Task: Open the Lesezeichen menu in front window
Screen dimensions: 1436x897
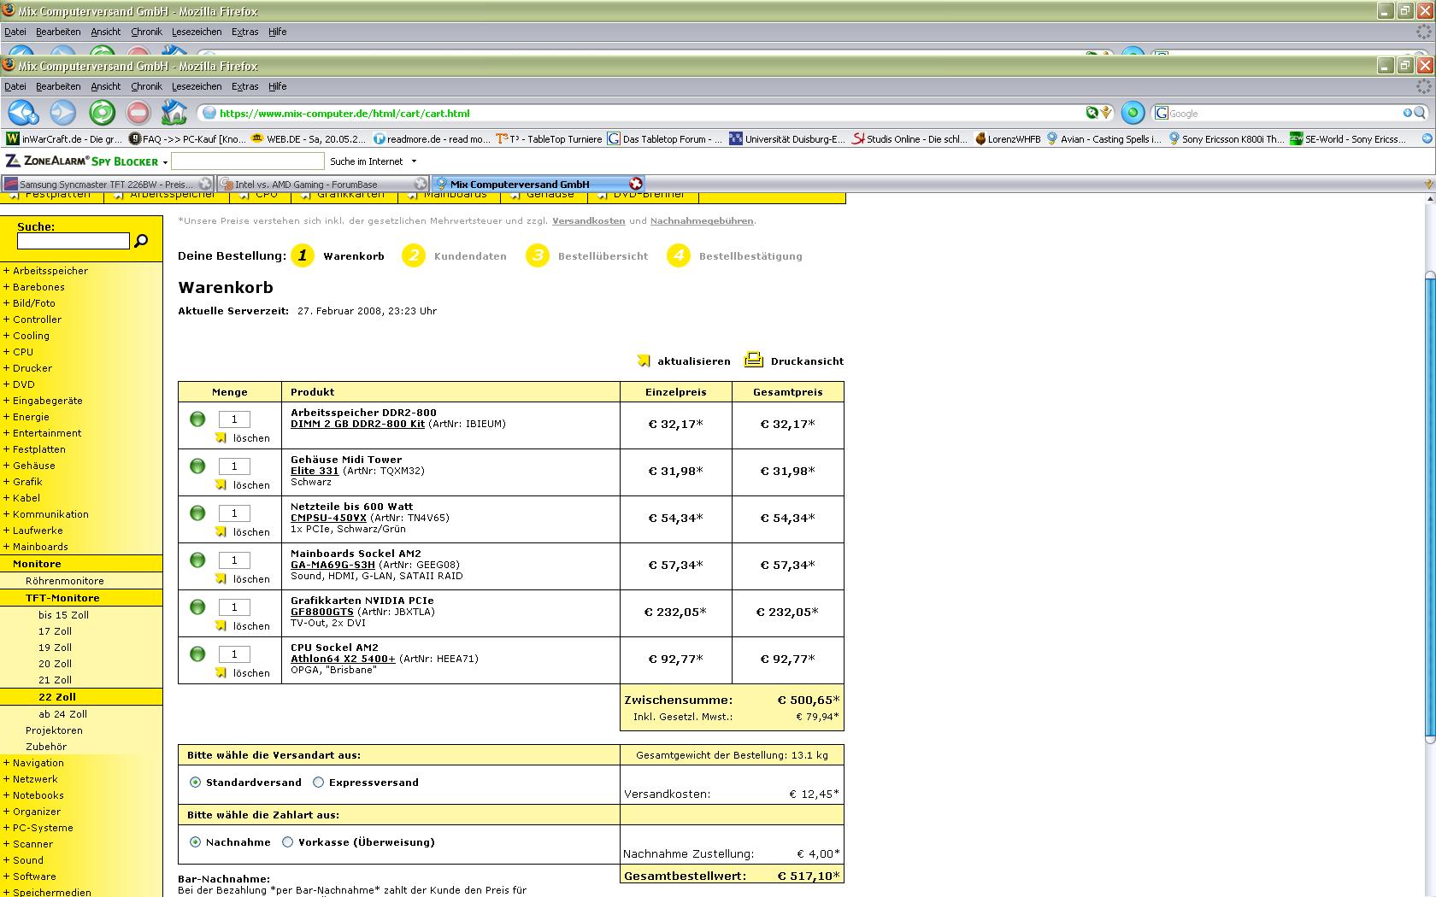Action: (197, 86)
